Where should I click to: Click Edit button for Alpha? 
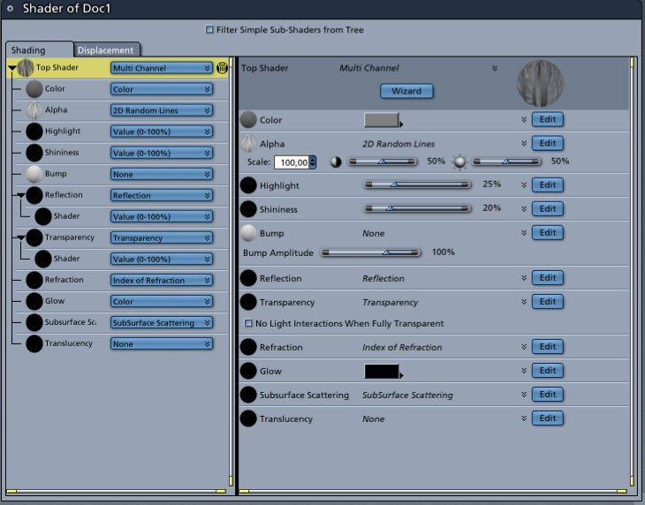coord(548,143)
